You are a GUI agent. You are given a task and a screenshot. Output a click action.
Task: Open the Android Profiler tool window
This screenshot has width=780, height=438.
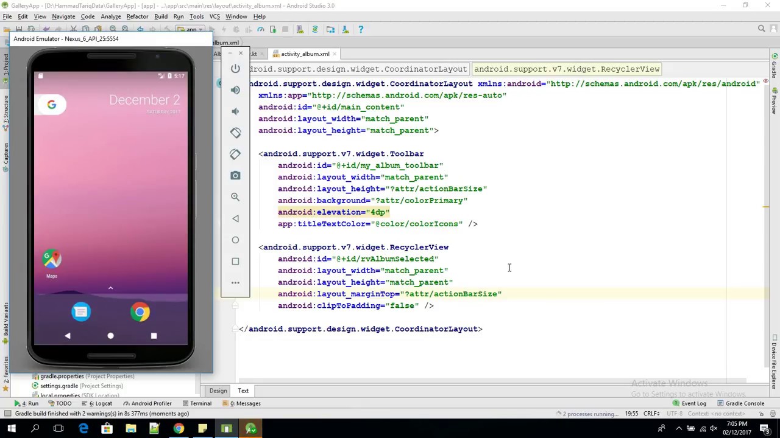point(147,403)
